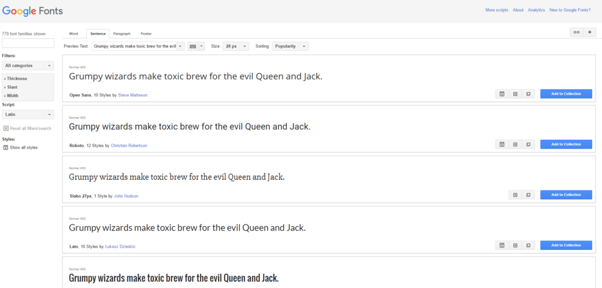The width and height of the screenshot is (602, 288).
Task: Click '779 font families shown' text
Action: (24, 34)
